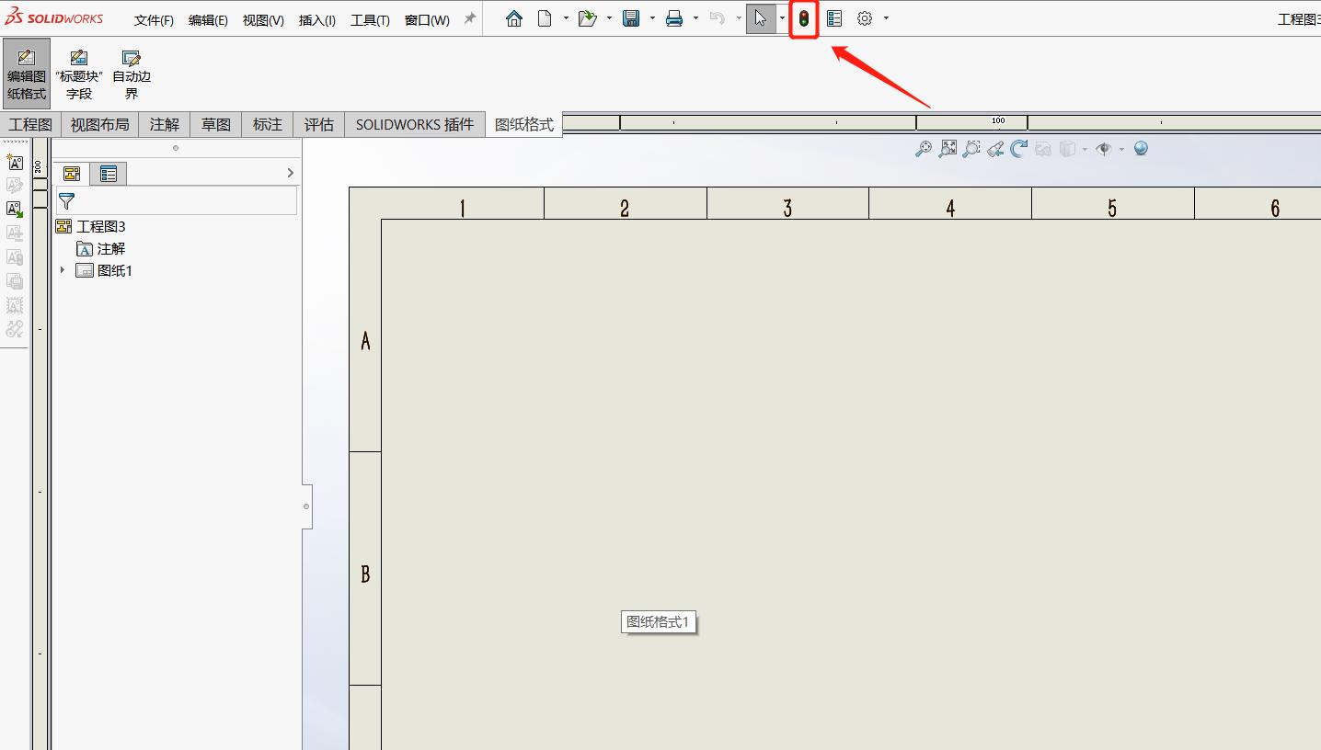Image resolution: width=1321 pixels, height=750 pixels.
Task: Open the Home welcome icon
Action: click(514, 18)
